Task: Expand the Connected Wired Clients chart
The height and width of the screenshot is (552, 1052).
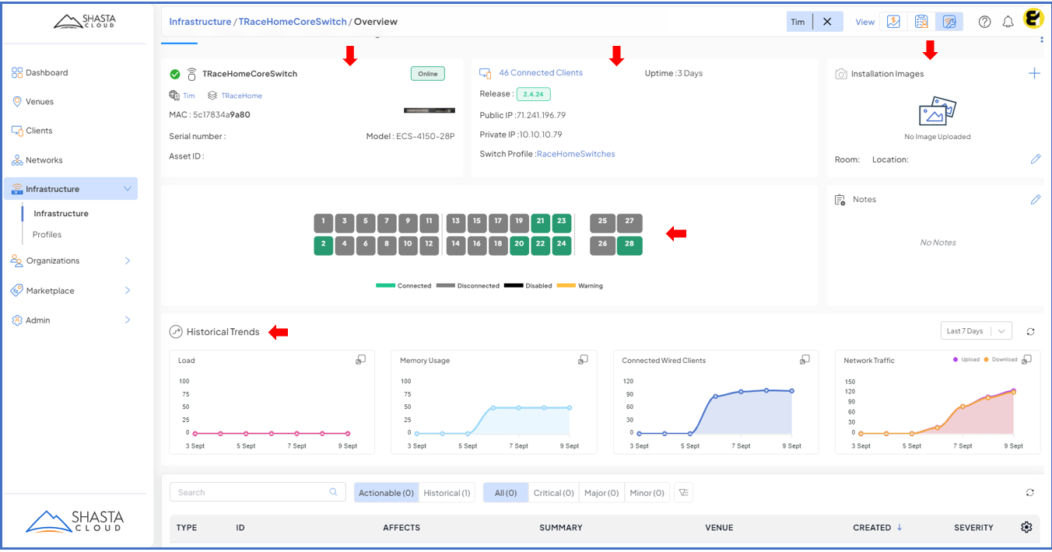Action: tap(805, 359)
